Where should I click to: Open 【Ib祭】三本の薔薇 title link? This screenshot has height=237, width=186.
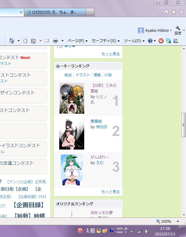pos(103,88)
